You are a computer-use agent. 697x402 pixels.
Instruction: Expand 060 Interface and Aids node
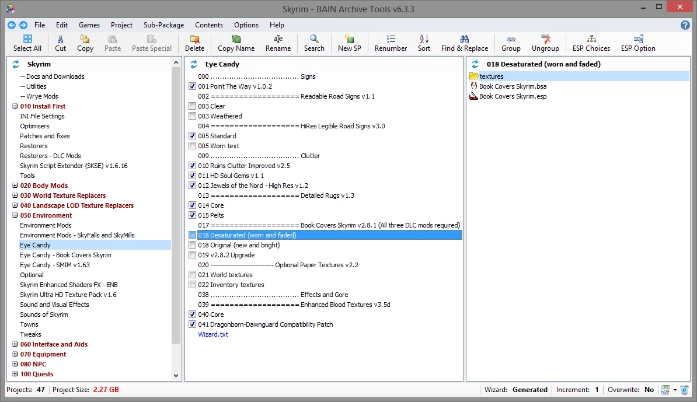point(15,344)
